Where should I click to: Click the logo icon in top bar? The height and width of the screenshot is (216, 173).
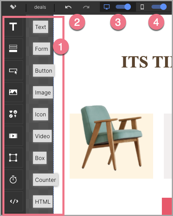(x=13, y=7)
